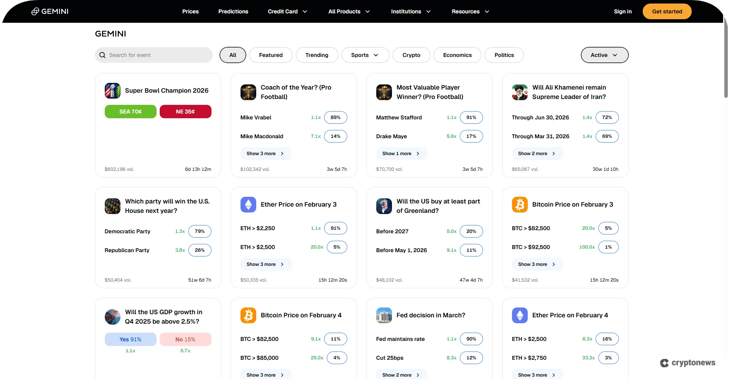
Task: Select BTC > $92,500 1% option
Action: (609, 247)
